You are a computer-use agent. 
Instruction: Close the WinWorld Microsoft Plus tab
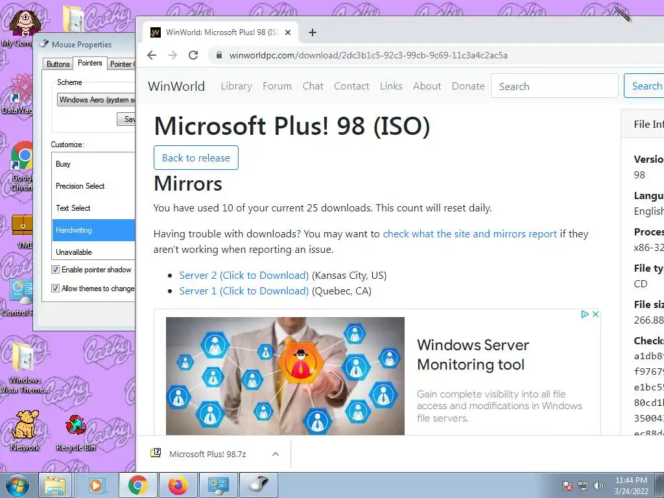tap(288, 32)
